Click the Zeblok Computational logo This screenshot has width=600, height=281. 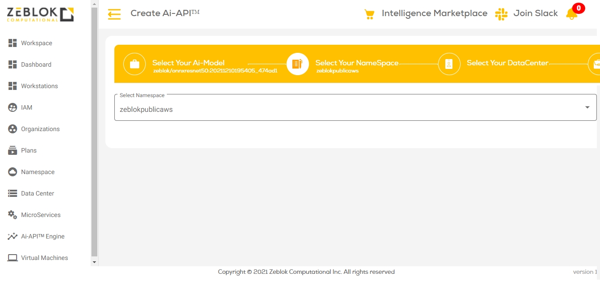(x=40, y=15)
